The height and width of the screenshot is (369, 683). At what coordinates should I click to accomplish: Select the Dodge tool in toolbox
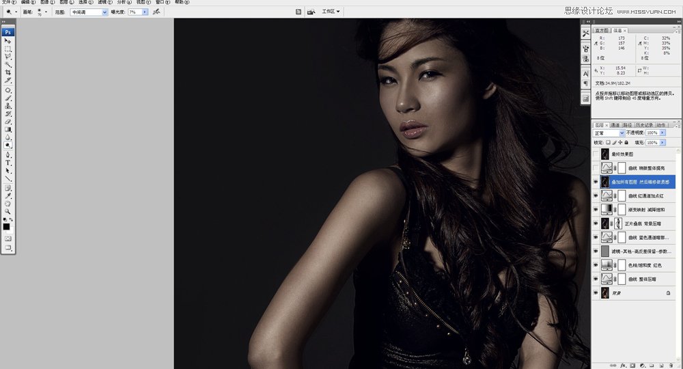[x=8, y=145]
